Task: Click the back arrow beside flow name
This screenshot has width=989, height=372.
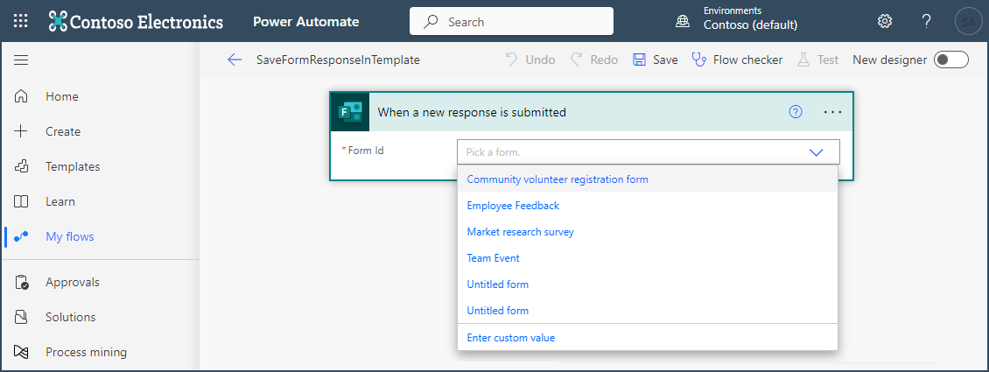Action: (234, 60)
